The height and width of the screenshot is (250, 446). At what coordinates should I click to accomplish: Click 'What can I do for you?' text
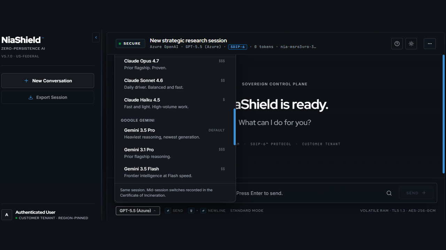pos(275,122)
